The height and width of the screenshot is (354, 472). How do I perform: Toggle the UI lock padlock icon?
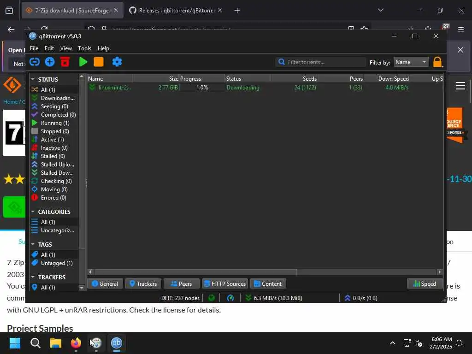pos(438,62)
